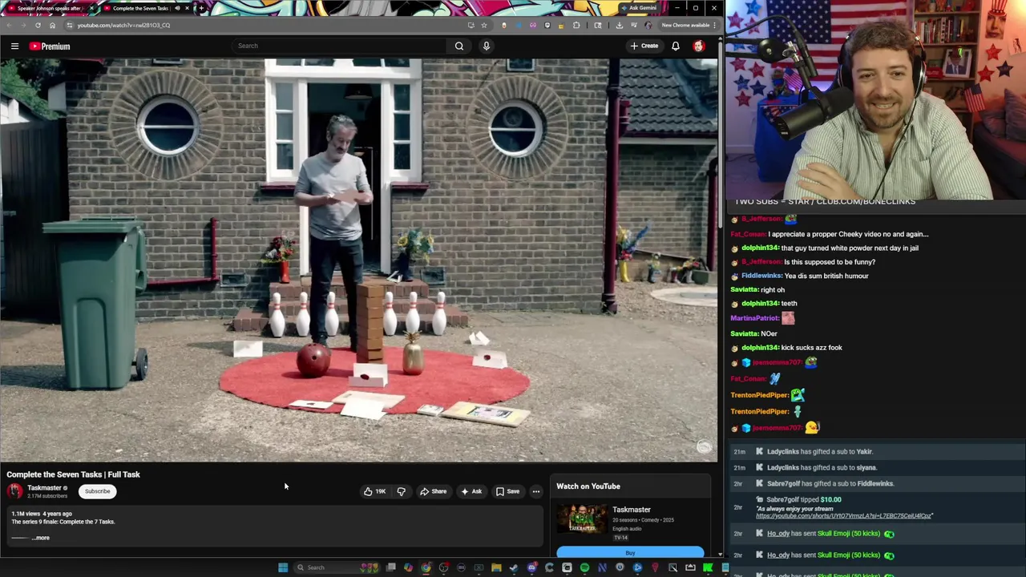Screen dimensions: 1026x577
Task: Open site info icon beside URL
Action: pos(69,25)
